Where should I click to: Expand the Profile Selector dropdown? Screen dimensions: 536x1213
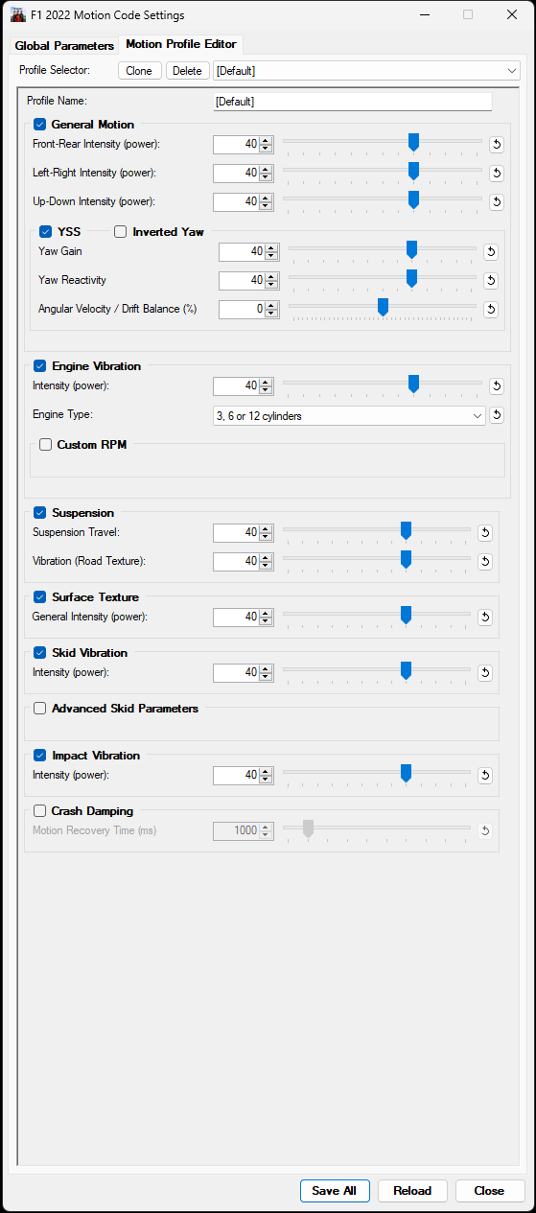click(x=366, y=71)
